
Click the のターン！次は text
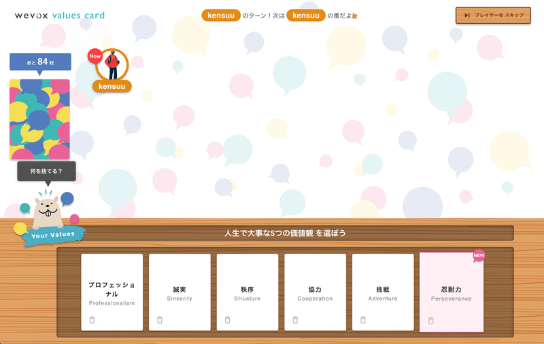click(x=263, y=16)
